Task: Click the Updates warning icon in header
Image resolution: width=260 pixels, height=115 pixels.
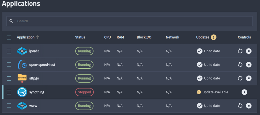Action: (x=213, y=37)
